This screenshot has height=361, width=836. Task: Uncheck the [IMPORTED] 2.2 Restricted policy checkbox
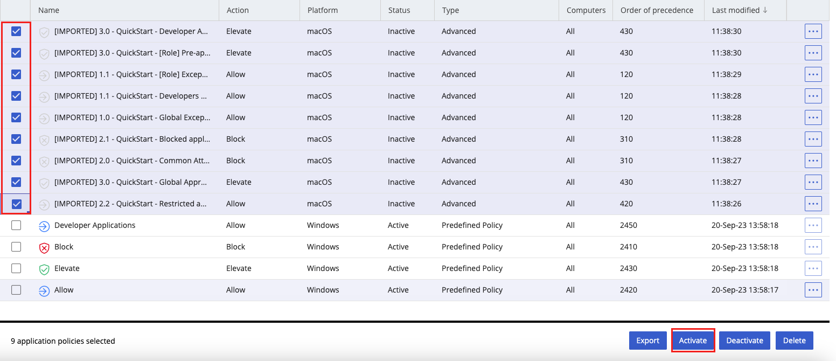[x=16, y=204]
